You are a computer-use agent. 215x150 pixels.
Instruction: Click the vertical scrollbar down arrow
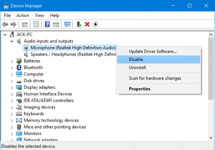pos(211,137)
